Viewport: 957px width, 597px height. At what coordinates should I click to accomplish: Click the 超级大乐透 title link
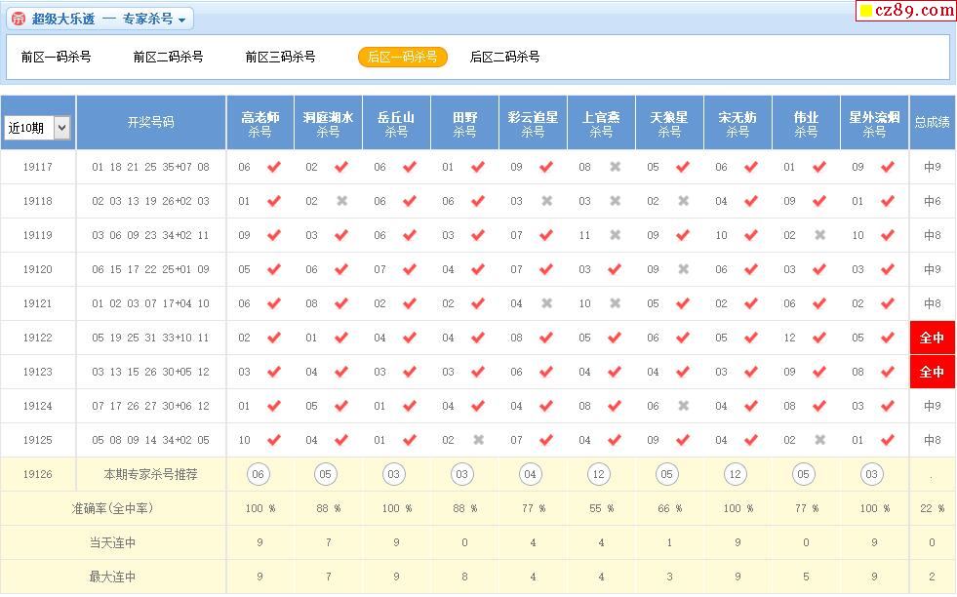point(63,19)
